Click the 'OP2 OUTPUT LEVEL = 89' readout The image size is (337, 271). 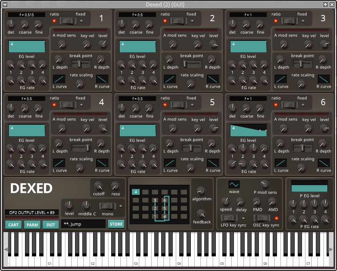tap(32, 212)
